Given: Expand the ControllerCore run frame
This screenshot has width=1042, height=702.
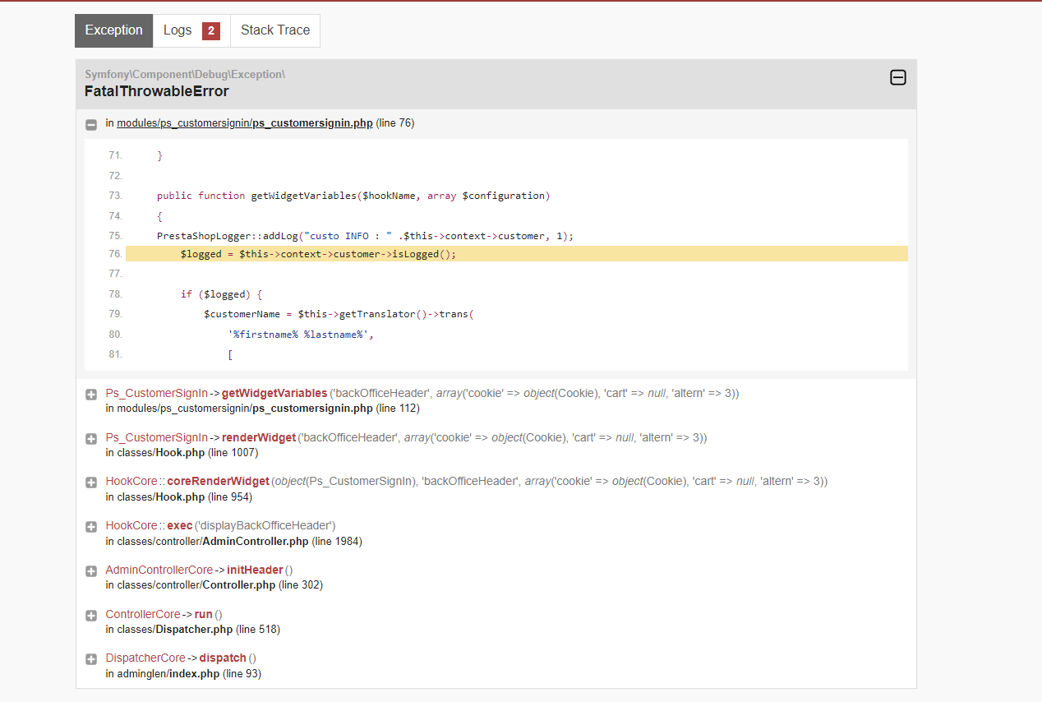Looking at the screenshot, I should coord(90,615).
